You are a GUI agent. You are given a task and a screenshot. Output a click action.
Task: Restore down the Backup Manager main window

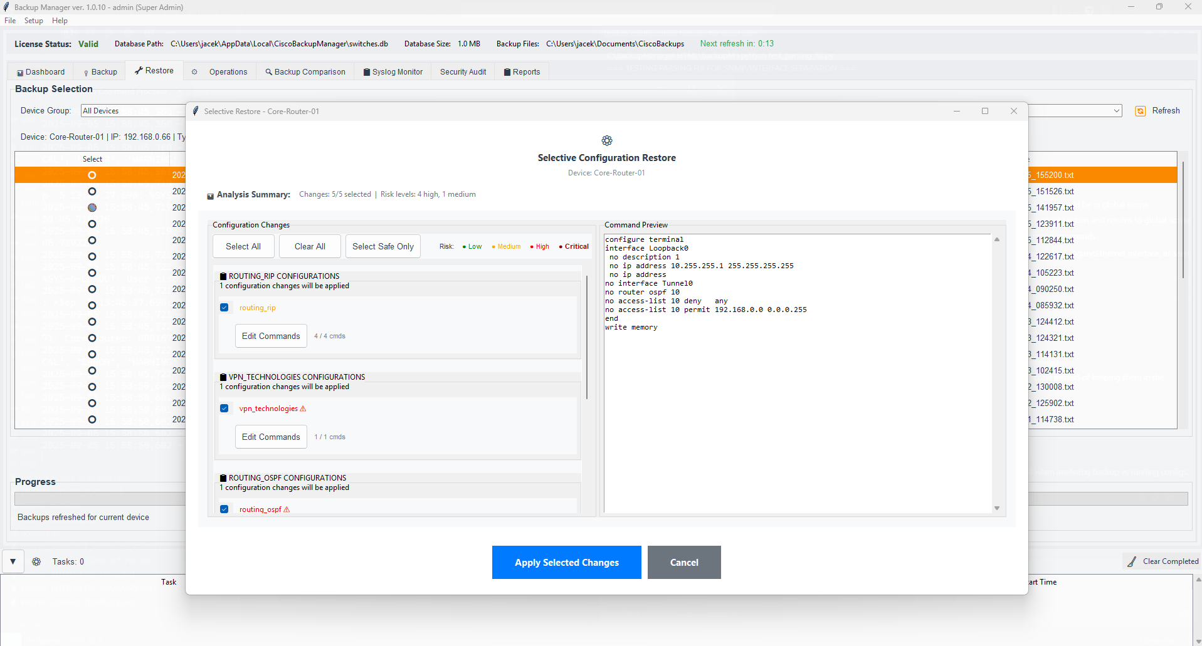pos(1159,7)
